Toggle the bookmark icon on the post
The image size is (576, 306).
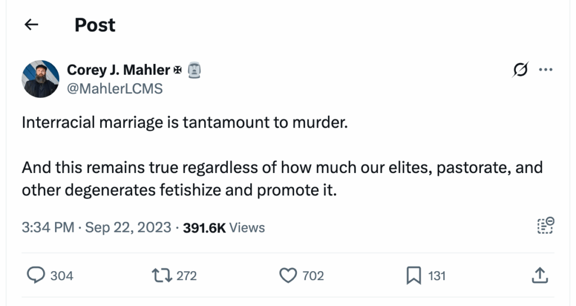pos(413,275)
